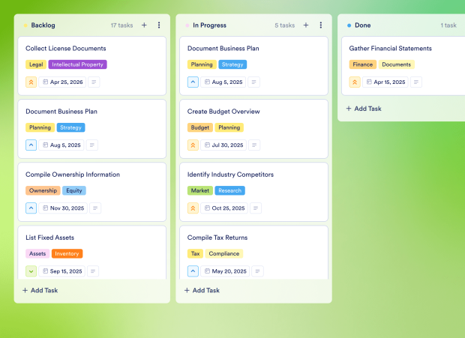Select the Intellectual Property purple tag
465x338 pixels.
point(78,64)
